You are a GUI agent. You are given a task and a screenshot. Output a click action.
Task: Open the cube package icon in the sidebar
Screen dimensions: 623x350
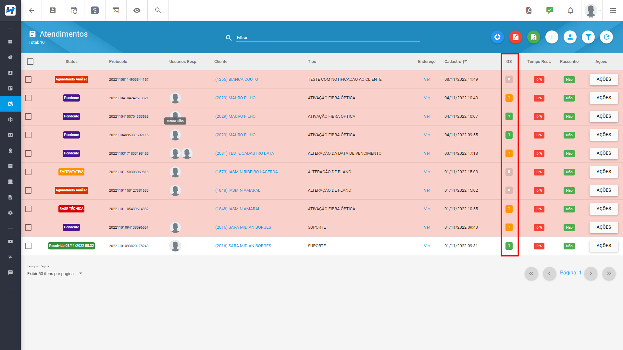[10, 120]
